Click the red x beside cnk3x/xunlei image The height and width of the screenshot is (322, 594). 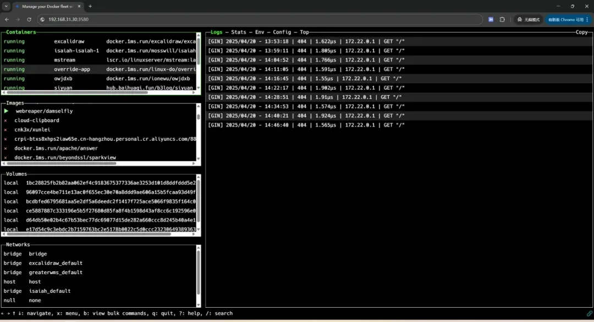[6, 130]
